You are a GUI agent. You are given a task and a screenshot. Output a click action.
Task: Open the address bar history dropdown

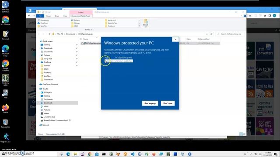click(207, 34)
